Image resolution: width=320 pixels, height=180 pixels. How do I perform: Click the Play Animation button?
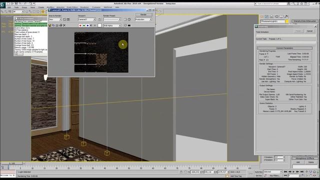pyautogui.click(x=293, y=172)
